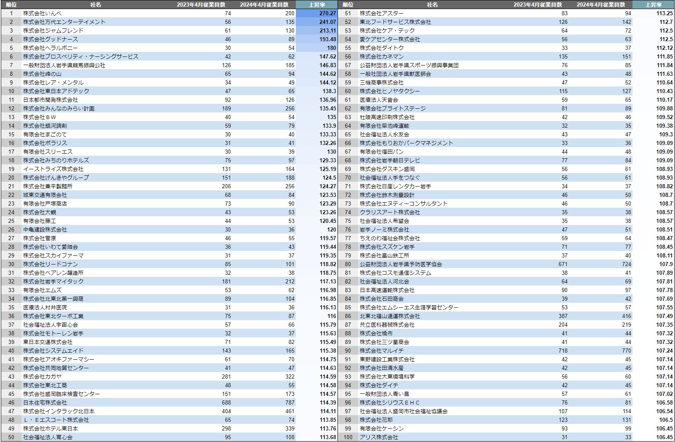This screenshot has height=442, width=675.
Task: Select 株式会社げんきやグループ
Action: coord(56,178)
